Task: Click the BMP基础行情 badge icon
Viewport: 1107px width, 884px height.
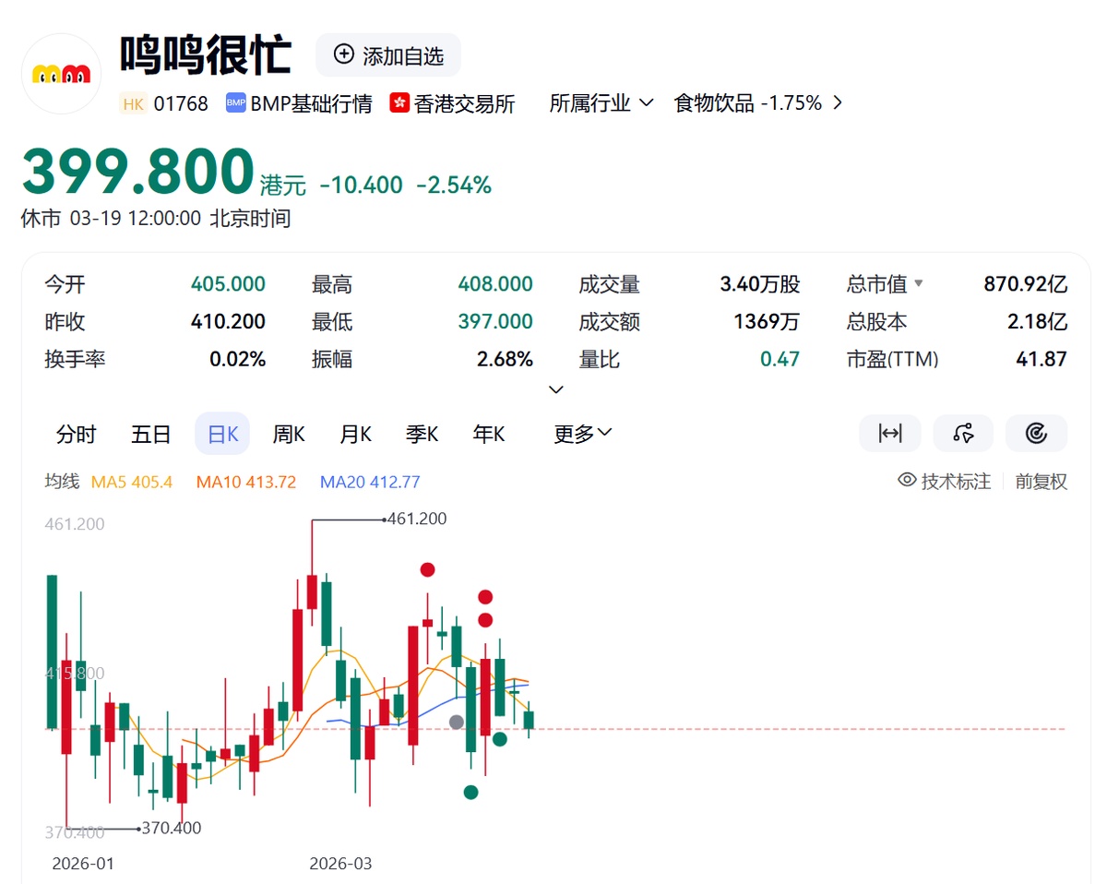Action: click(x=235, y=103)
